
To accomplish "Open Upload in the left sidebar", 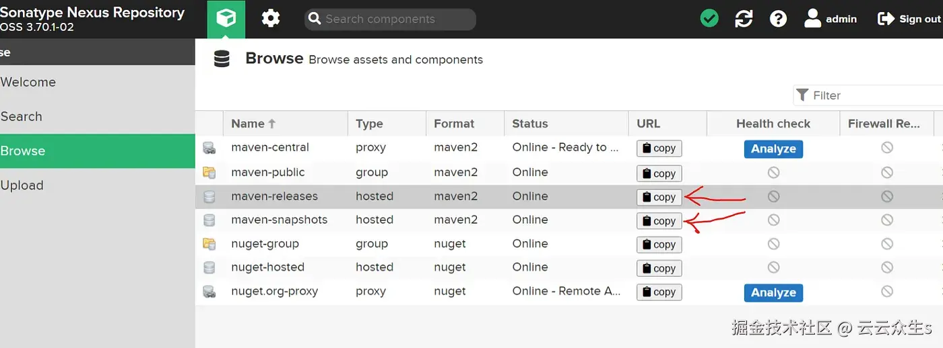I will click(x=22, y=185).
